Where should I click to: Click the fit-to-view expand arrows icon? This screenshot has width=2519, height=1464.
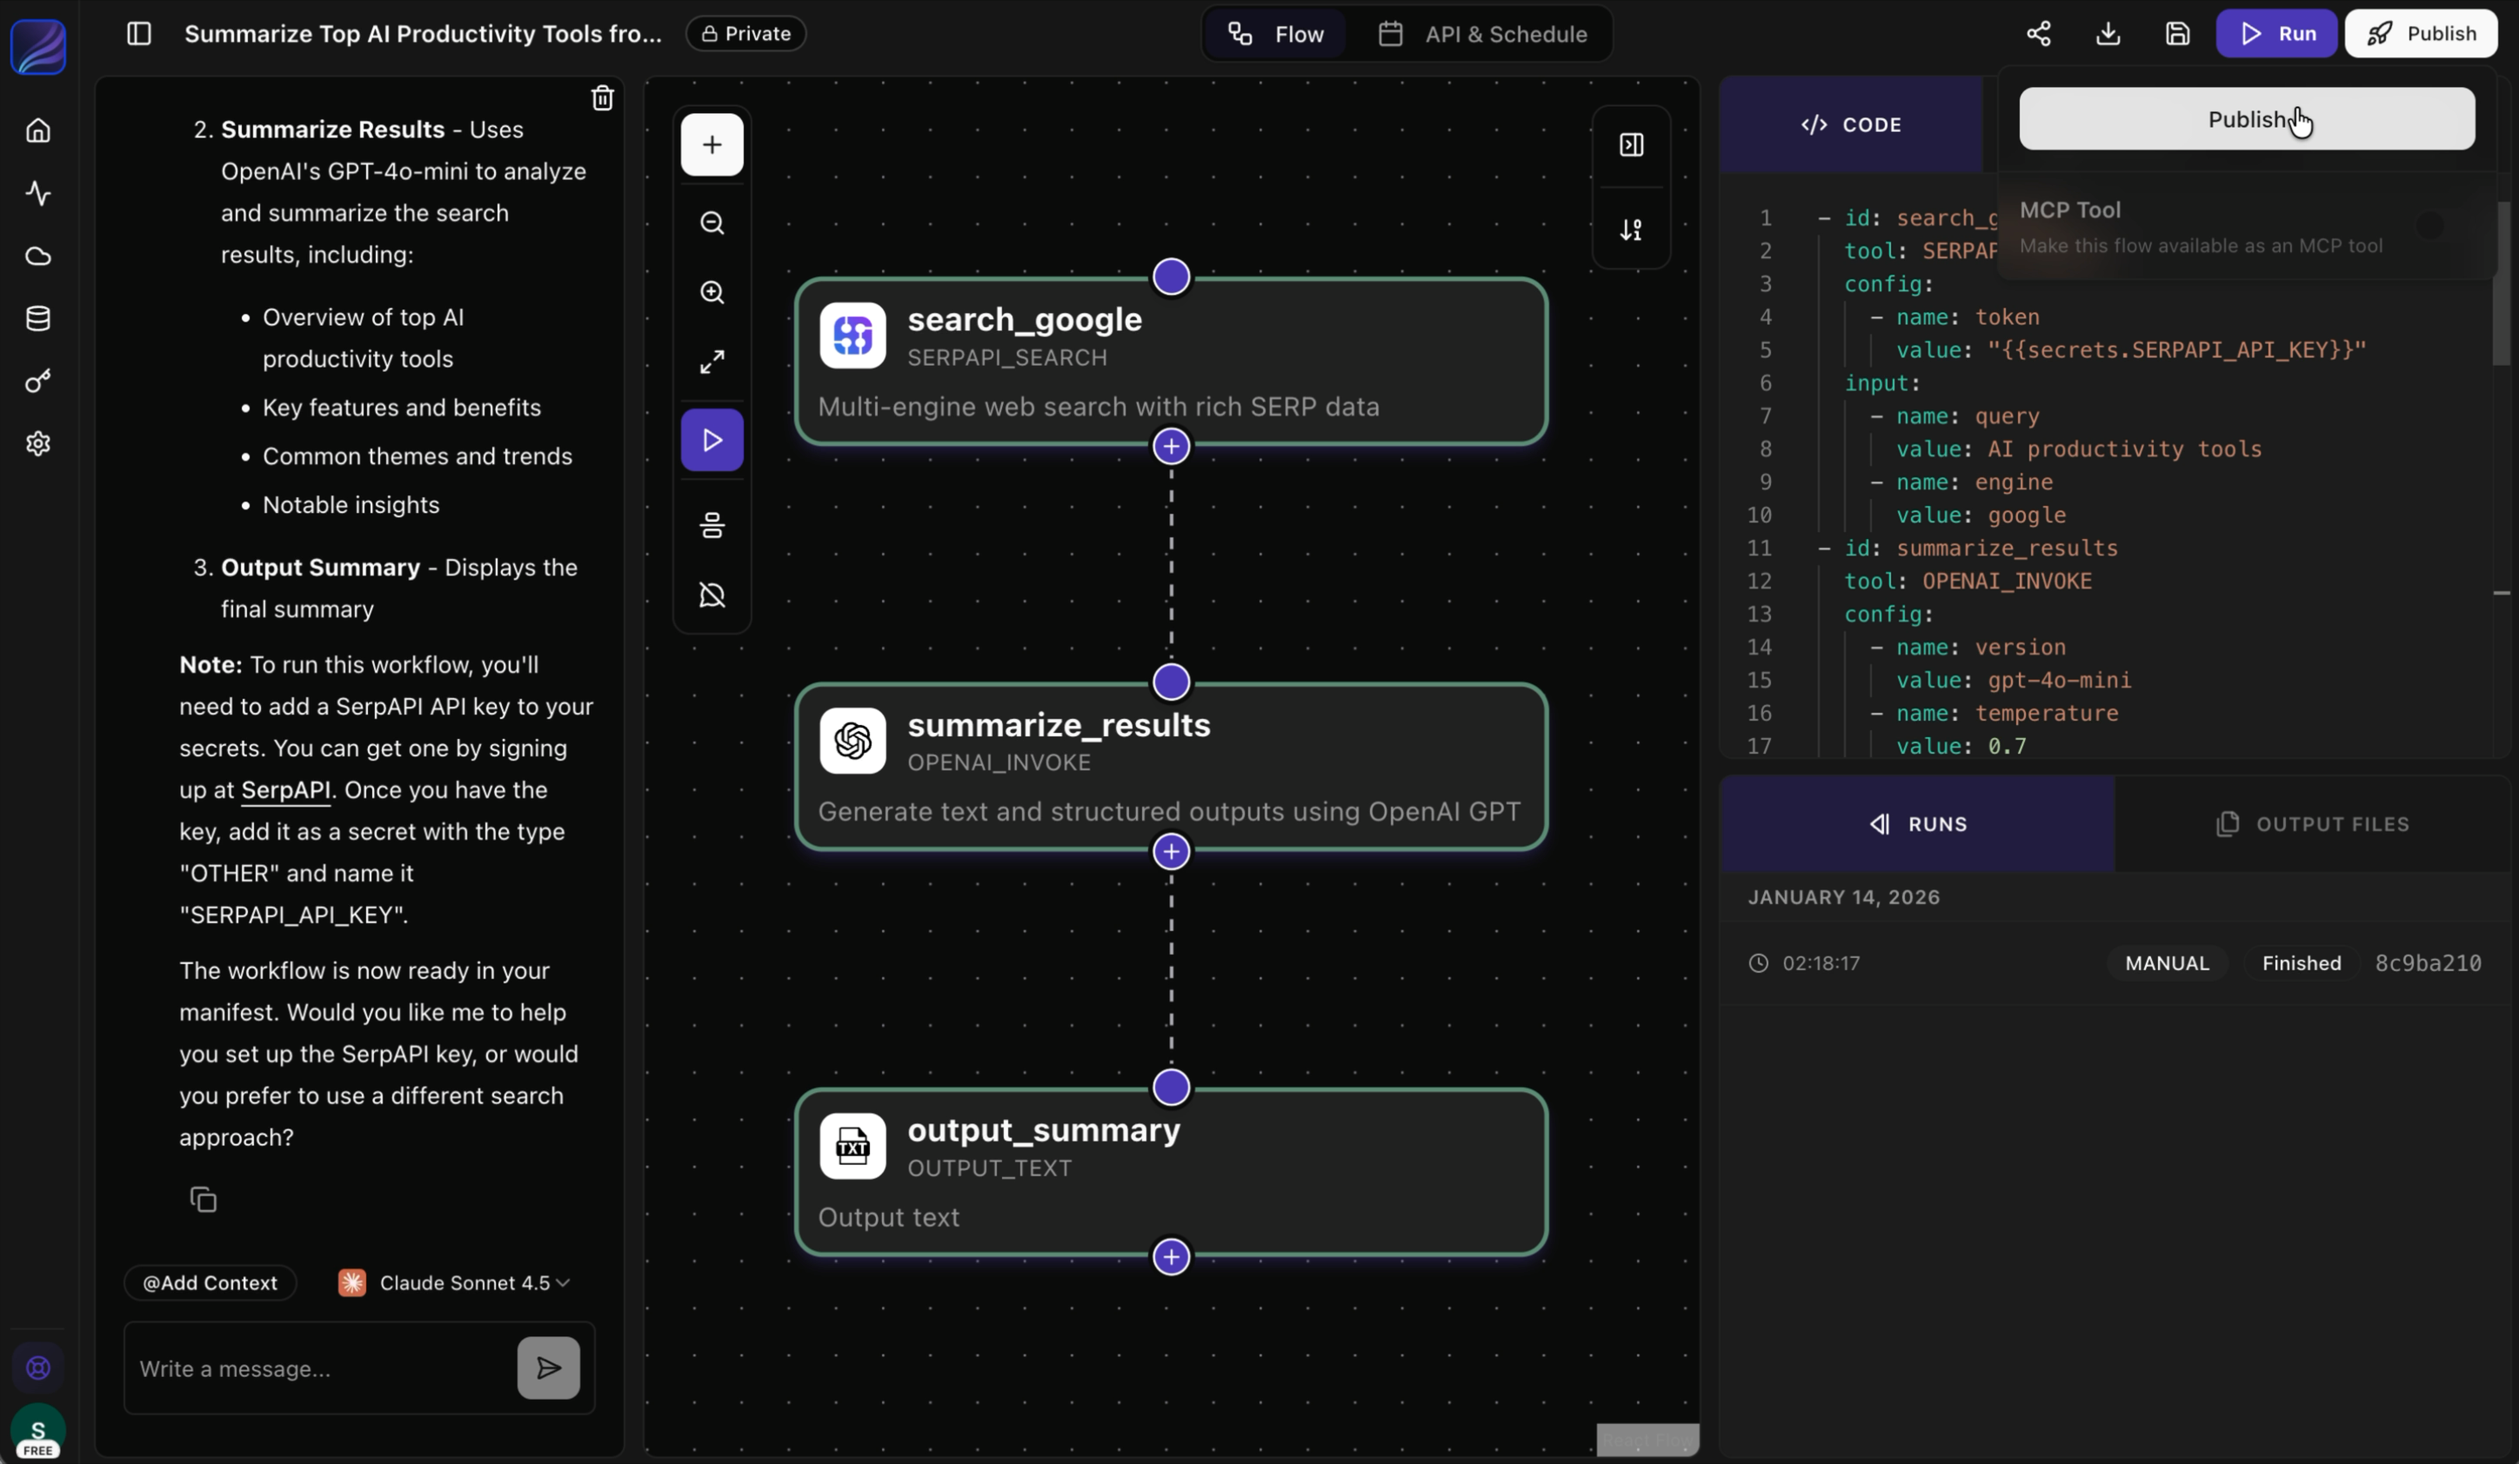tap(712, 362)
